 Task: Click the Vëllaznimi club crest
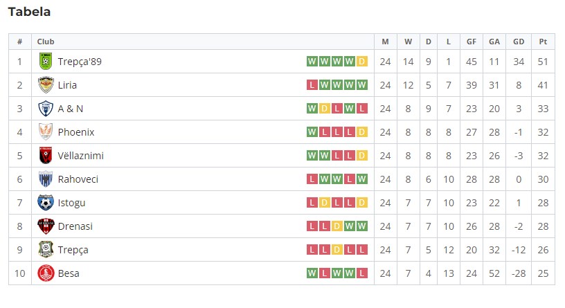click(x=46, y=156)
